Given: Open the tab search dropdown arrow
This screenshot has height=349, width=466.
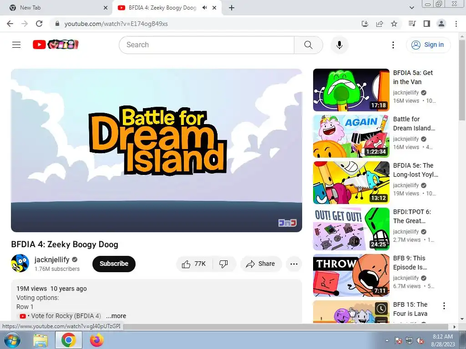Looking at the screenshot, I should (x=411, y=8).
